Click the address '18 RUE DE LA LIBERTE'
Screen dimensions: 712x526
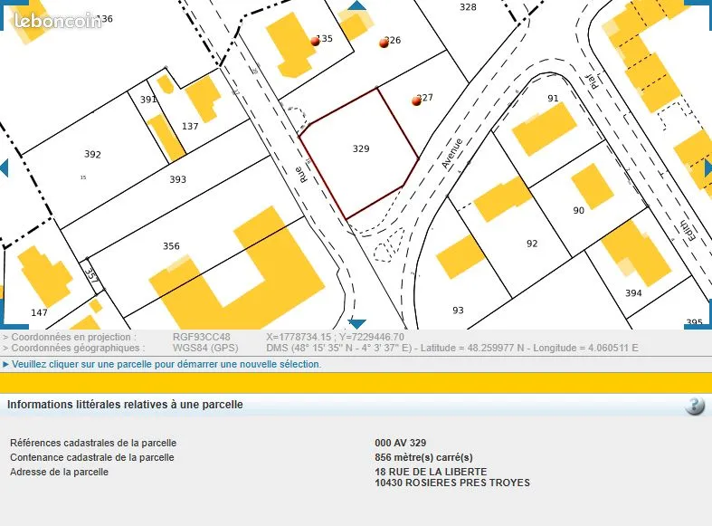point(431,472)
